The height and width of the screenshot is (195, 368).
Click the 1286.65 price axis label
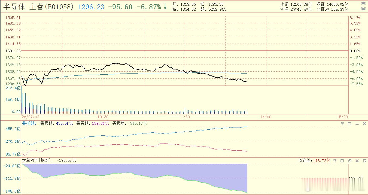pyautogui.click(x=13, y=84)
